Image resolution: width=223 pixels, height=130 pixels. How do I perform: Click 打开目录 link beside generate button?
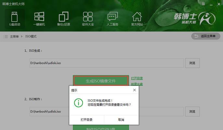137,78
